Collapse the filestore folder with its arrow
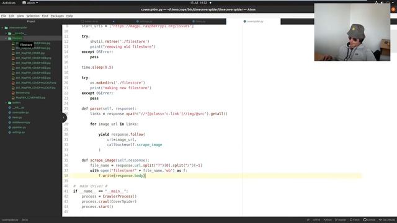 click(6, 38)
